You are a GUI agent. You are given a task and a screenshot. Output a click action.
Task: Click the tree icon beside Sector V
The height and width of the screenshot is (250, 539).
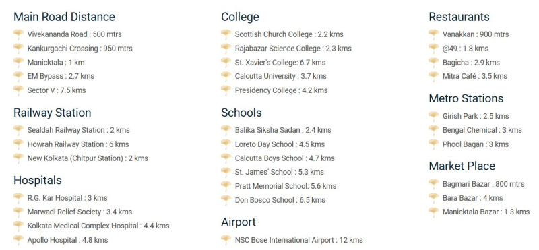(18, 90)
